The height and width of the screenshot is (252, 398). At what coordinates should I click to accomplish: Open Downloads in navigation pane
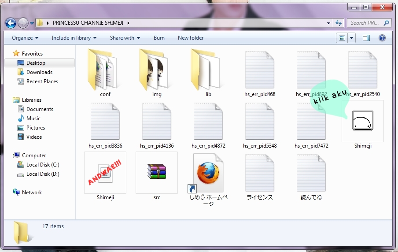tap(39, 72)
